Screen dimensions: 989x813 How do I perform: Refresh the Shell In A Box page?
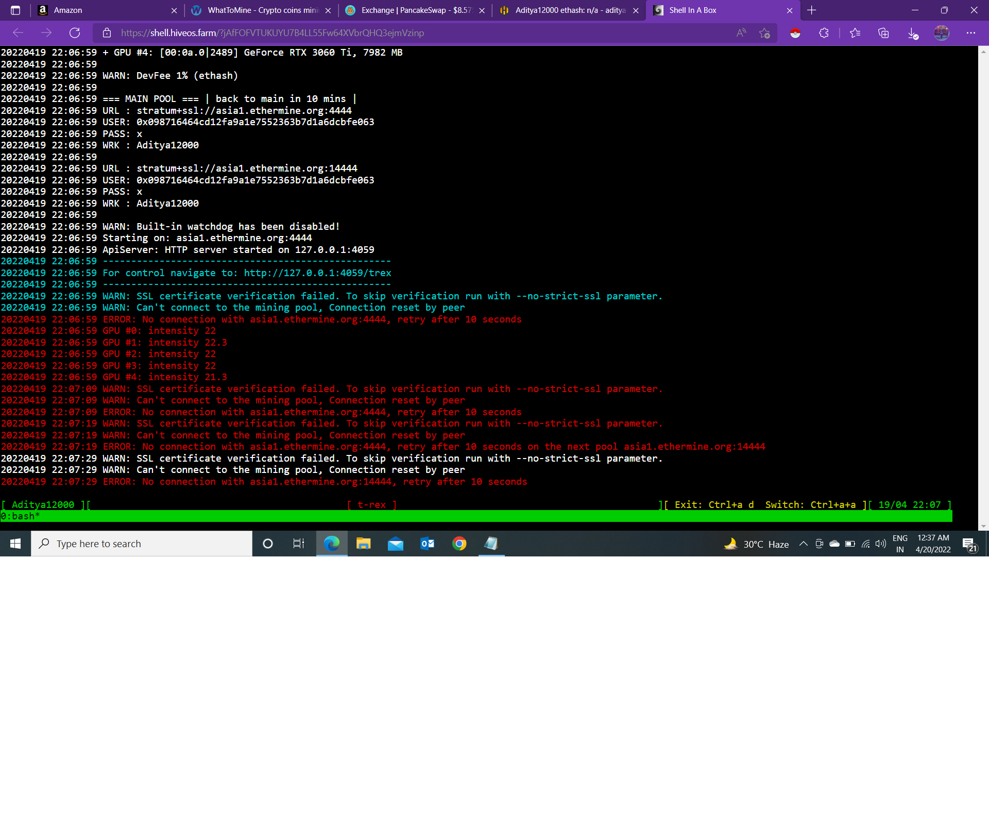coord(75,32)
